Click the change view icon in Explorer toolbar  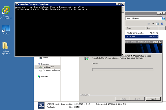point(149,24)
